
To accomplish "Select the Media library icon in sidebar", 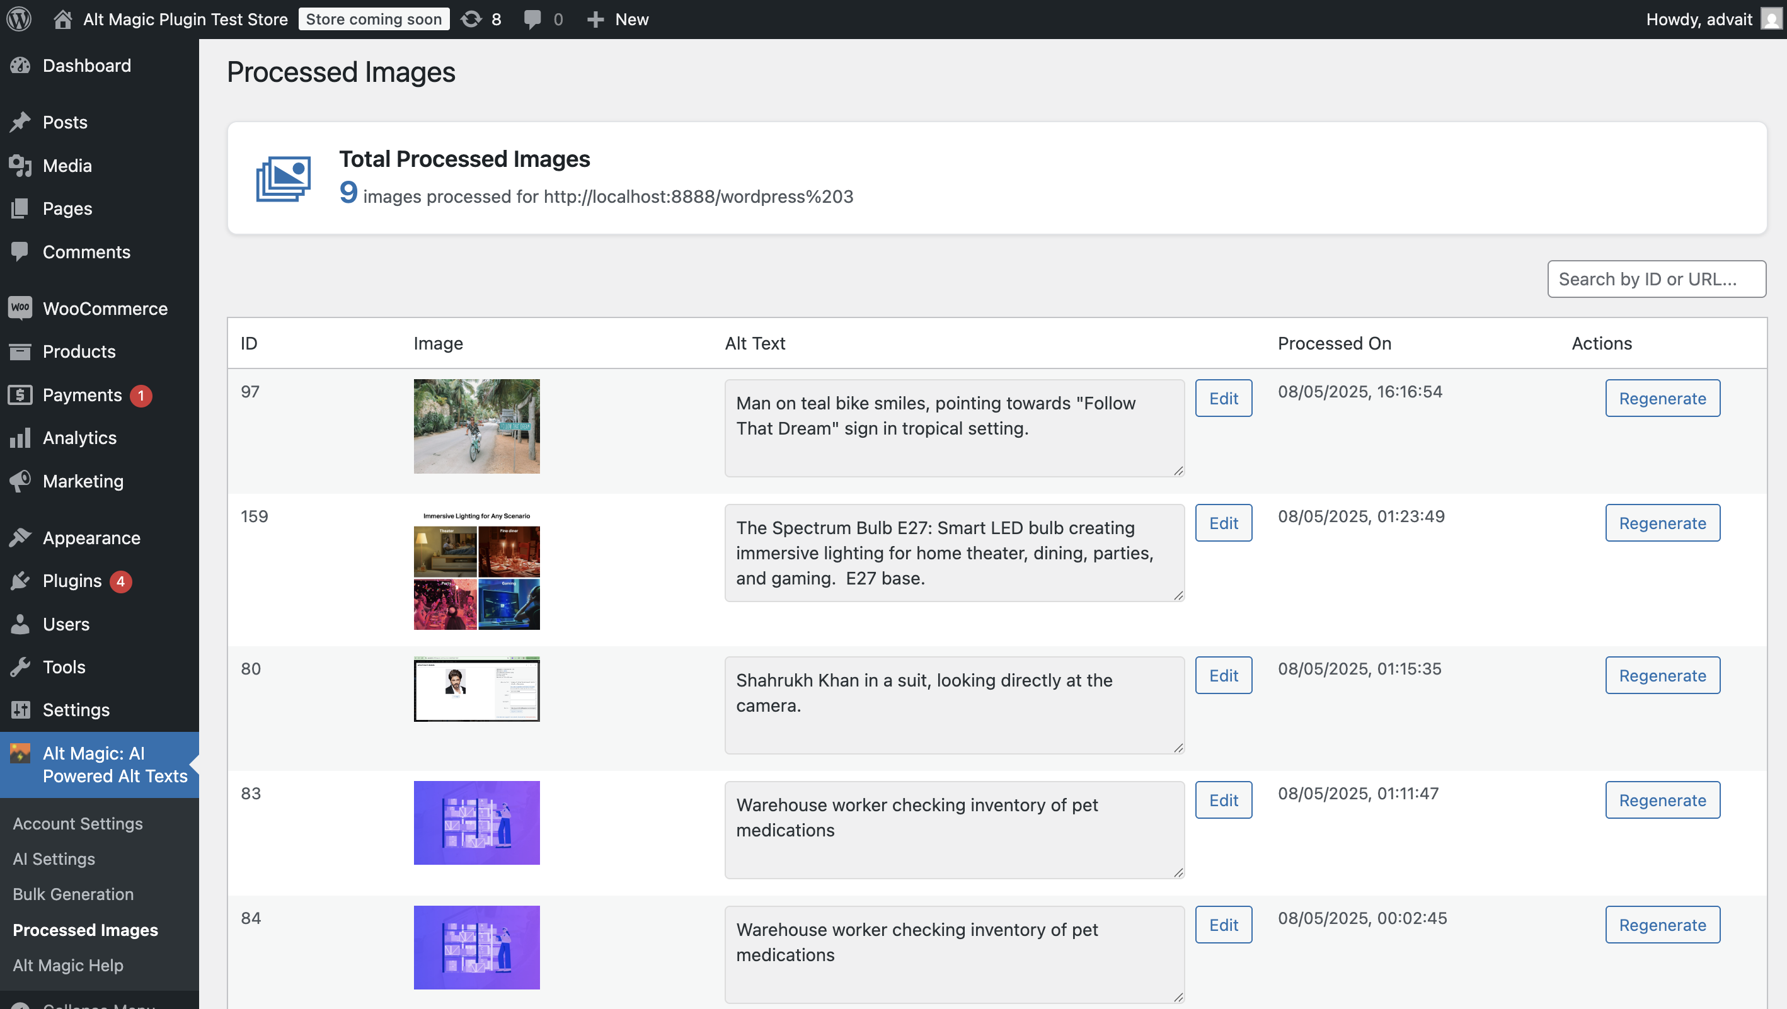I will (x=20, y=166).
